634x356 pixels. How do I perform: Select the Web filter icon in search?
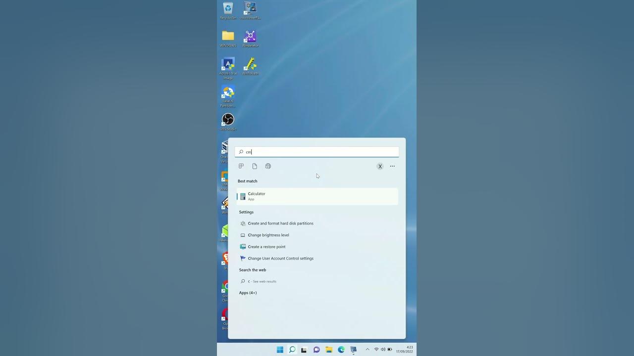click(x=268, y=166)
